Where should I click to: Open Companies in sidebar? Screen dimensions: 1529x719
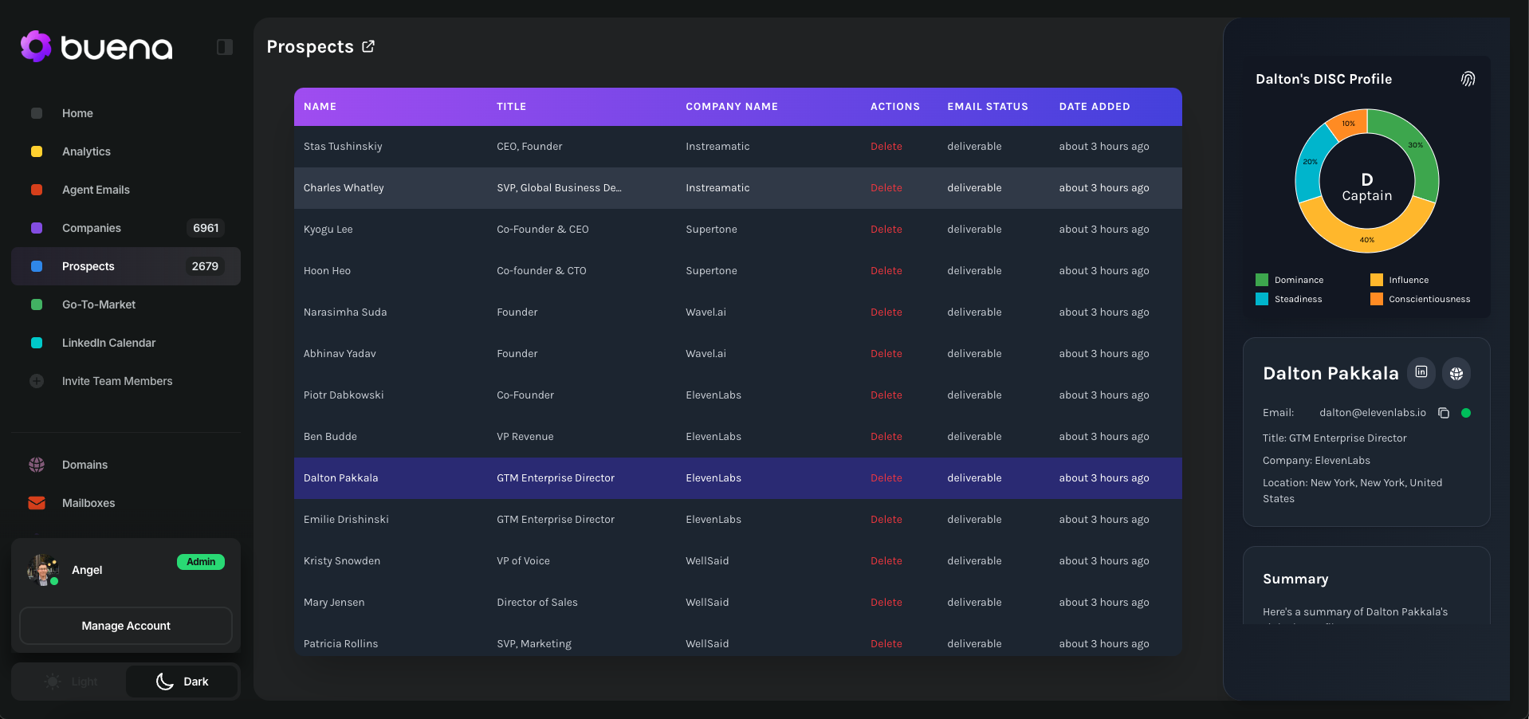point(126,228)
